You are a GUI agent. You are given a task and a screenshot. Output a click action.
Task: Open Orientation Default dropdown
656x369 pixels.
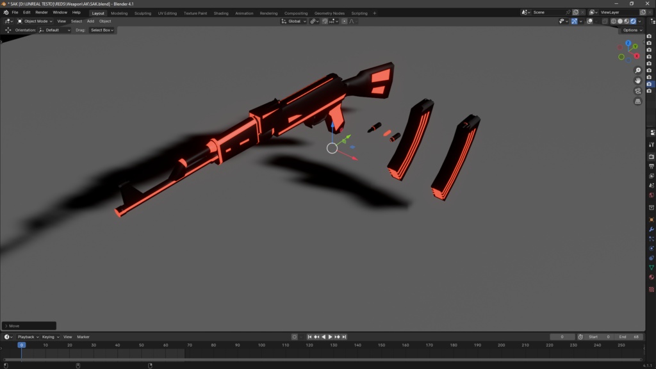tap(54, 30)
